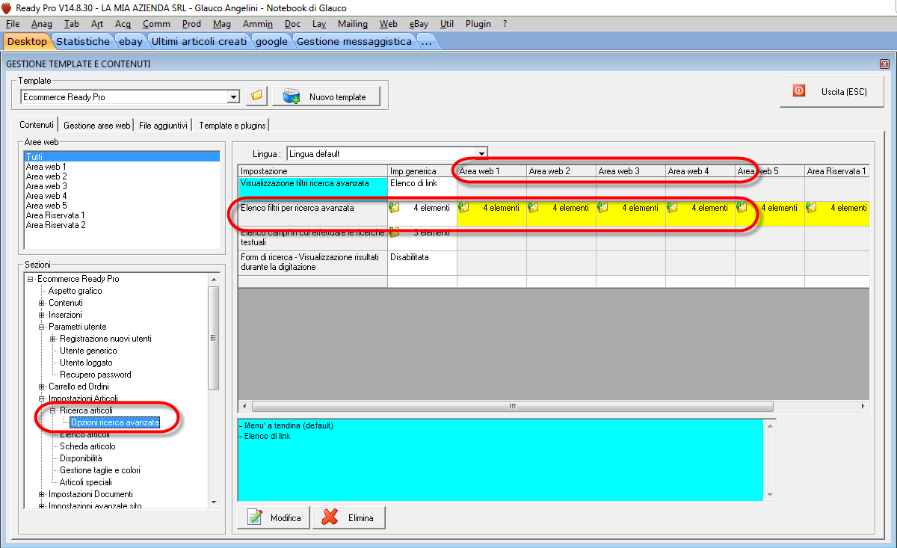Open folder icon in Area web 1 elementi cell
This screenshot has height=548, width=897.
tap(463, 208)
